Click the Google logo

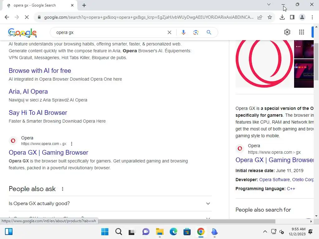click(x=22, y=32)
